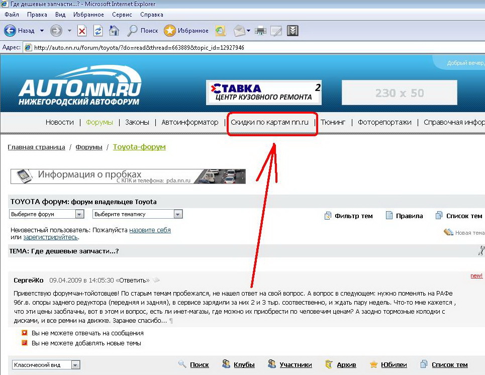Click the address bar URL field
485x375 pixels.
click(251, 48)
